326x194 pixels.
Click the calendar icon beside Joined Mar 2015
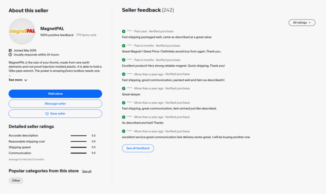(x=10, y=50)
